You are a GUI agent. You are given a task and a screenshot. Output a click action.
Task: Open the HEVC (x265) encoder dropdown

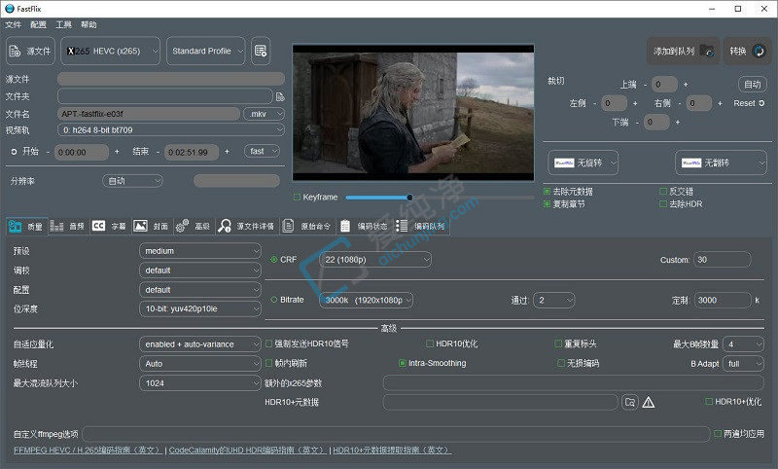110,51
